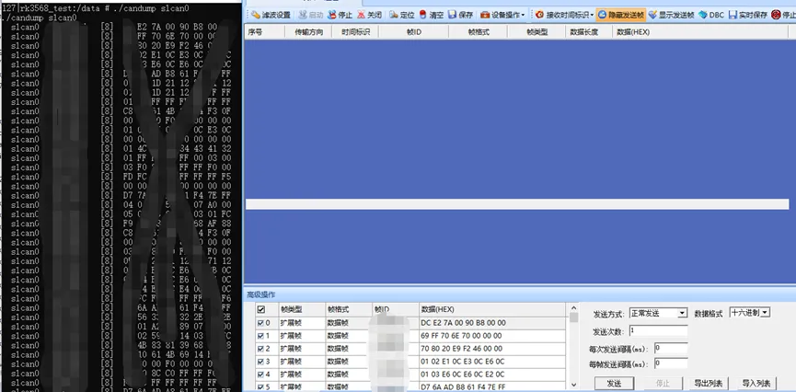The height and width of the screenshot is (392, 796).
Task: Click the 每帧发送间隔(ms) input field
Action: click(x=671, y=363)
